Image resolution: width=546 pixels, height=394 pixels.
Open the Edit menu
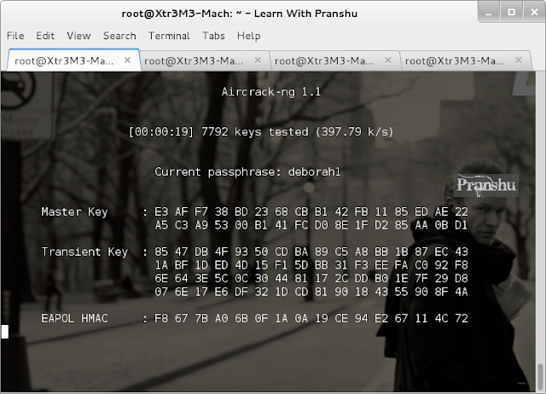click(45, 36)
